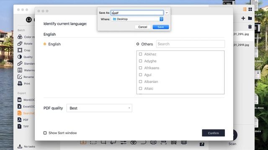
Task: Choose the PDF export option
Action: (23, 120)
